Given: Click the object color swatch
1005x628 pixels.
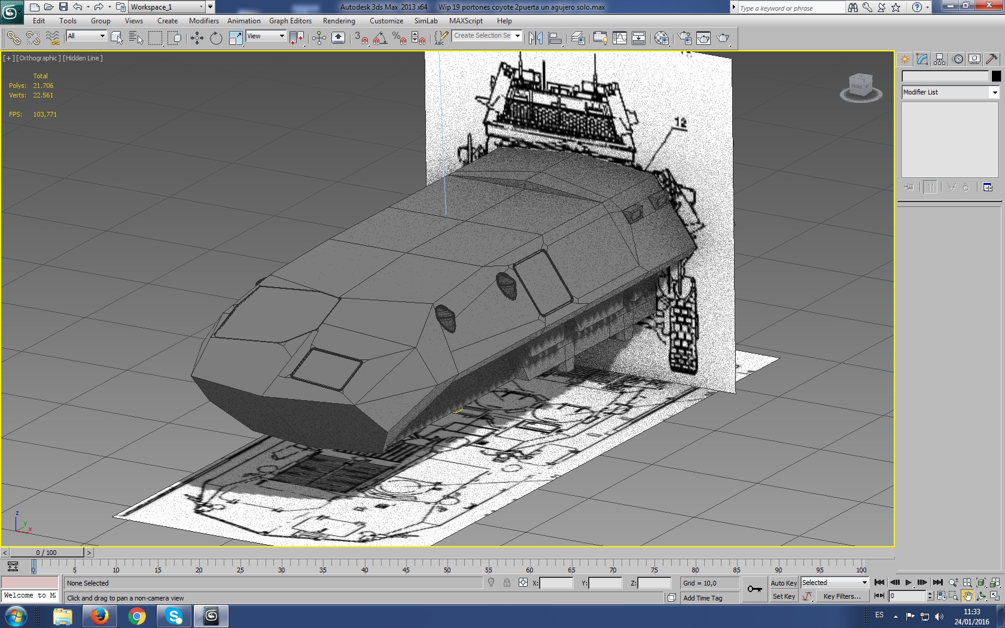Looking at the screenshot, I should [x=995, y=76].
